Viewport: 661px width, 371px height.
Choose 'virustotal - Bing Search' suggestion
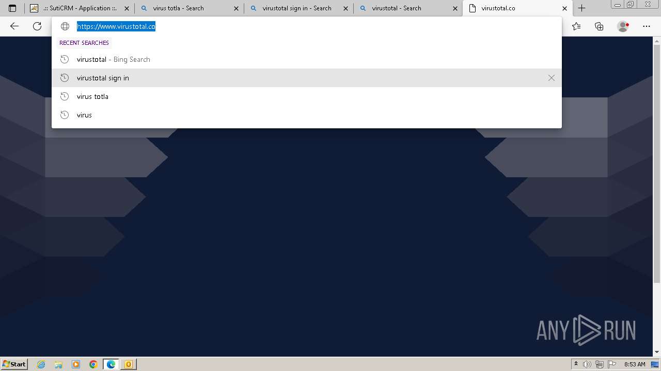307,59
